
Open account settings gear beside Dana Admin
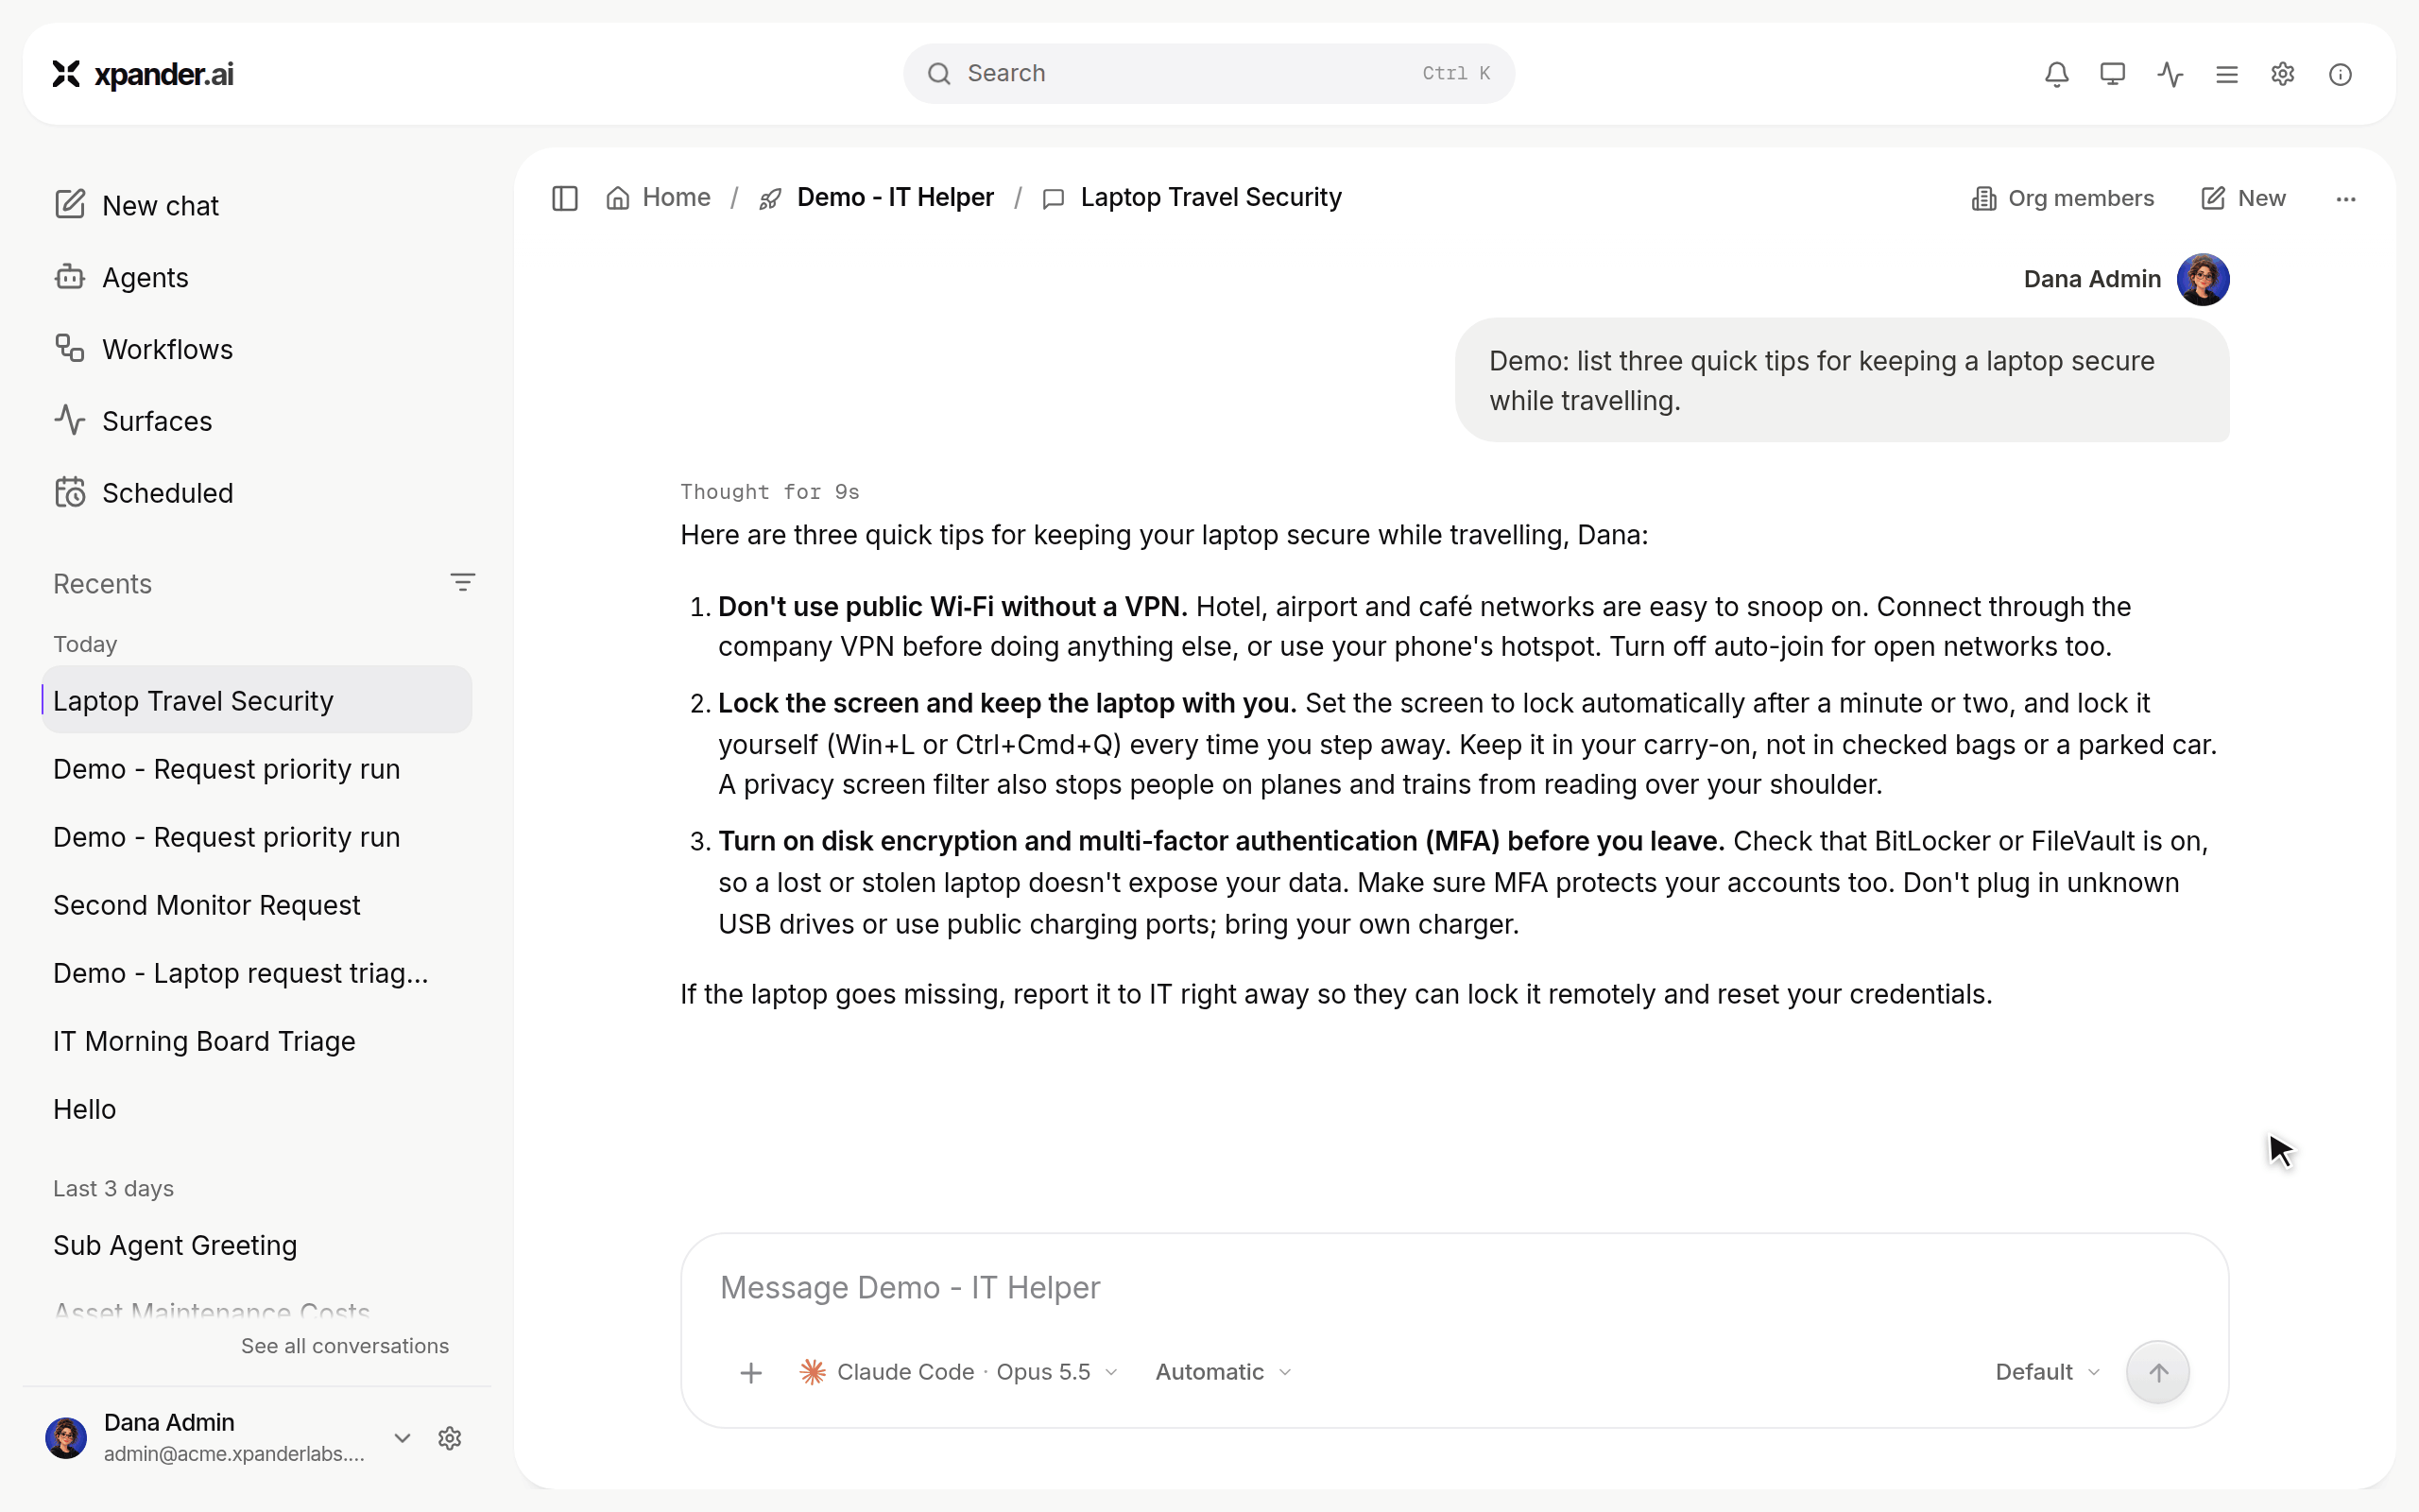450,1438
